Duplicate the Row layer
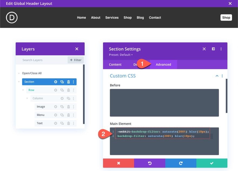 coord(62,90)
